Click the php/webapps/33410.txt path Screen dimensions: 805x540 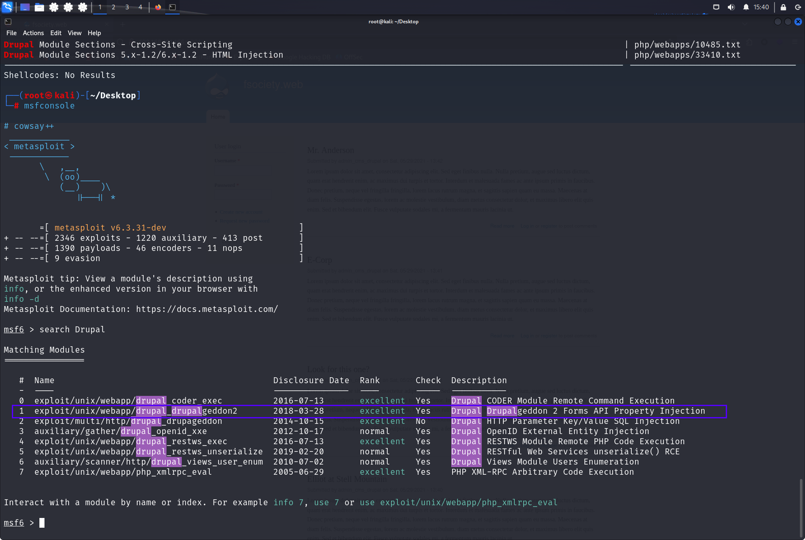tap(687, 55)
